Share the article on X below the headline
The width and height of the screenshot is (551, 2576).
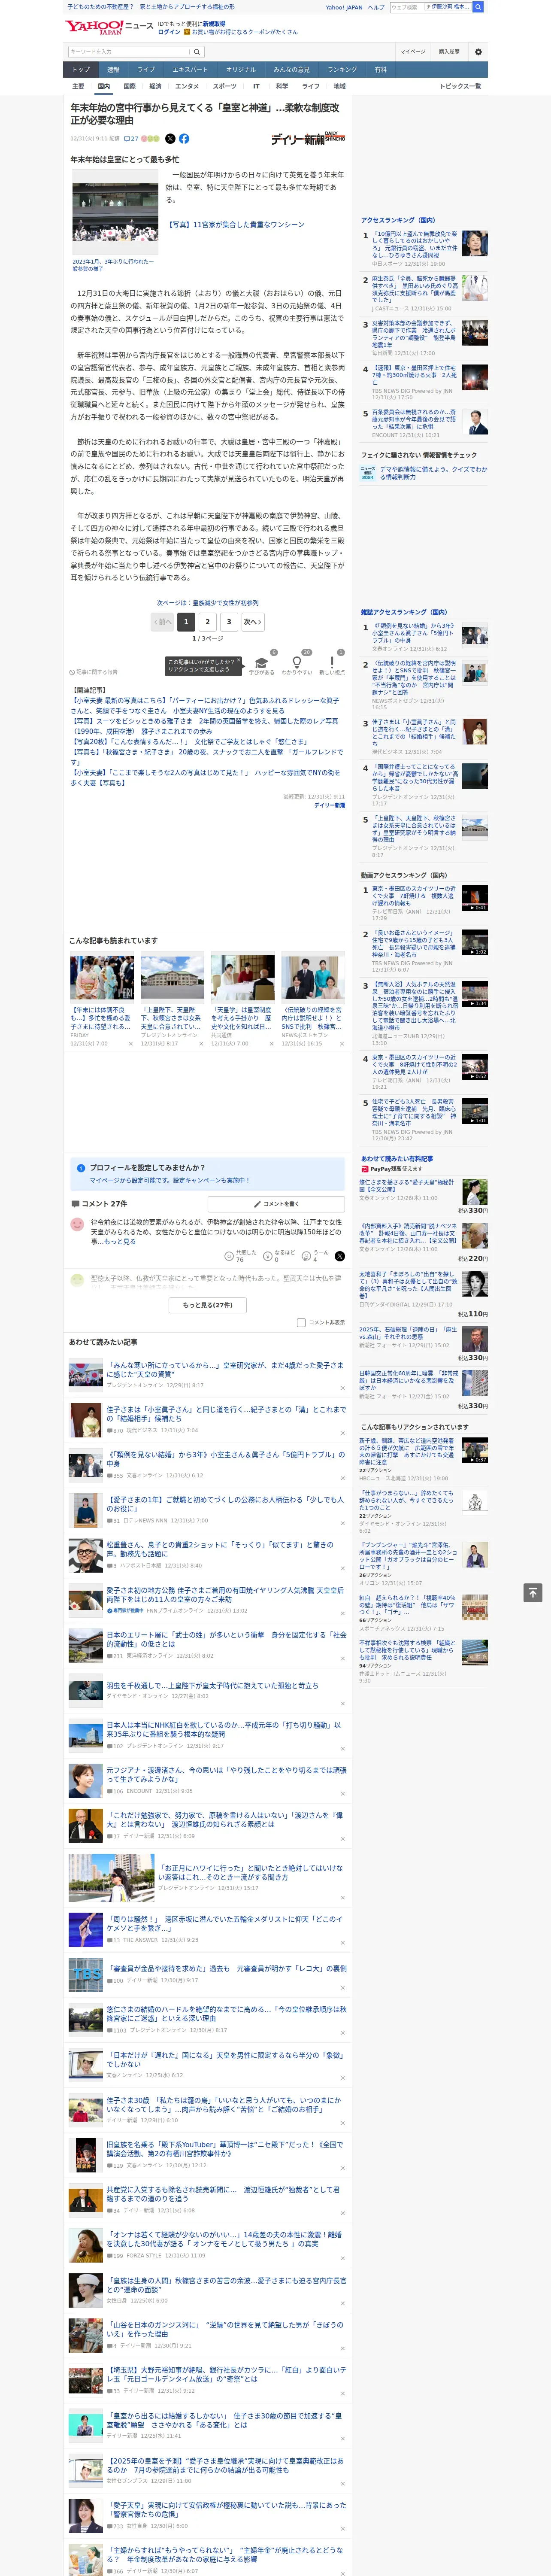tap(170, 139)
